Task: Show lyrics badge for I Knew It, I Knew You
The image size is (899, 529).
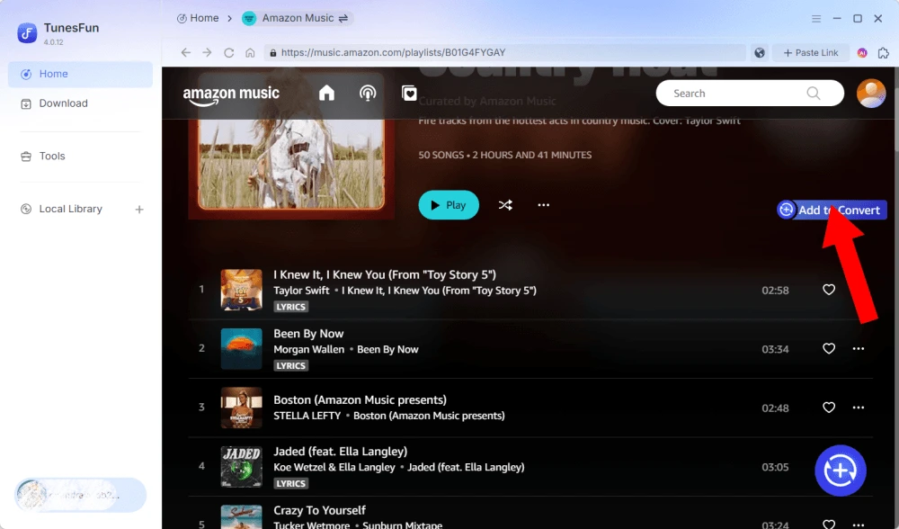Action: point(290,307)
